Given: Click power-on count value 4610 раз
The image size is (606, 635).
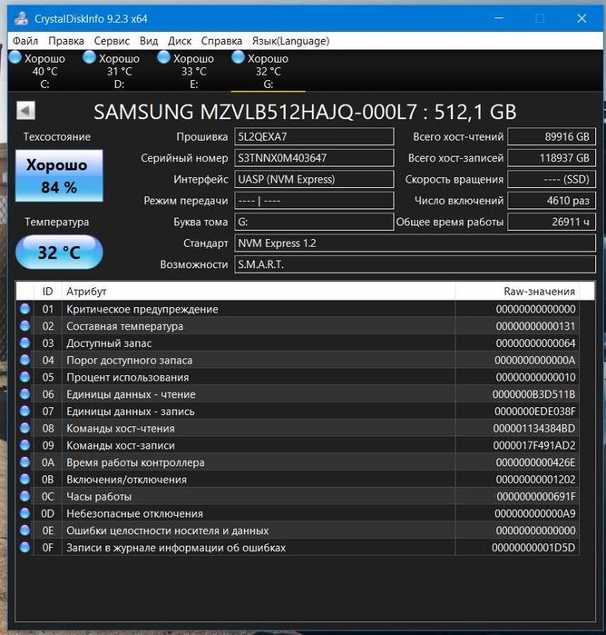Looking at the screenshot, I should (x=552, y=201).
